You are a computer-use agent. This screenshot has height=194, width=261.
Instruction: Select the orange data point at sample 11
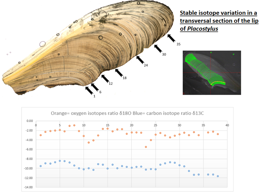(x=89, y=143)
